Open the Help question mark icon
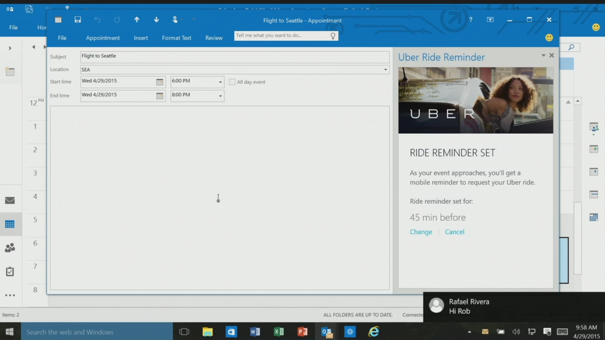 471,20
